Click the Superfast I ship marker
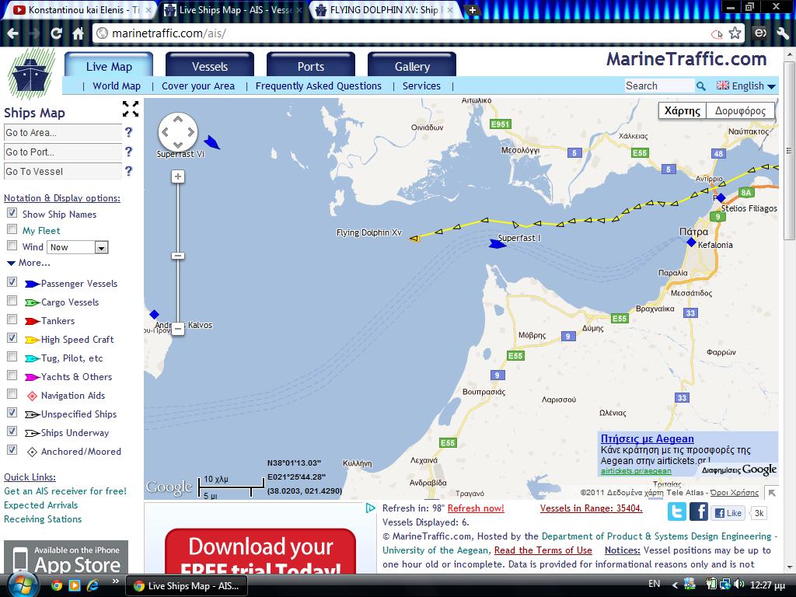 pyautogui.click(x=497, y=244)
